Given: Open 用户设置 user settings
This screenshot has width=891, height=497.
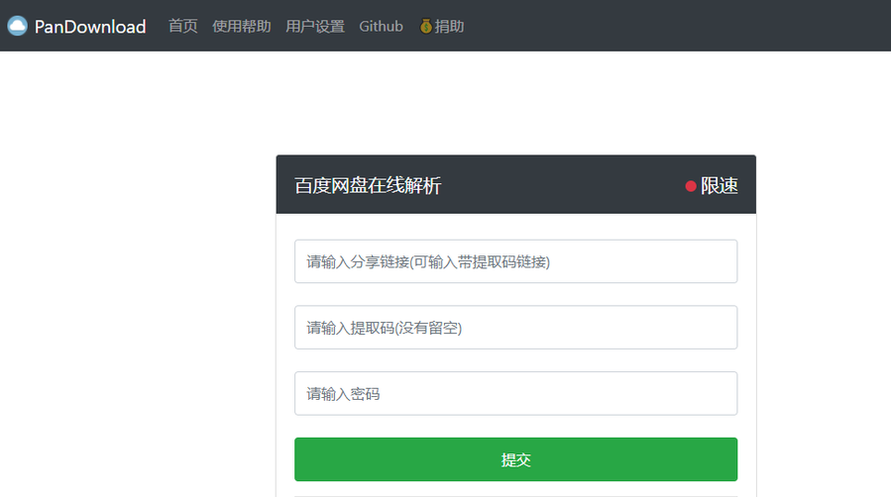Looking at the screenshot, I should 315,26.
